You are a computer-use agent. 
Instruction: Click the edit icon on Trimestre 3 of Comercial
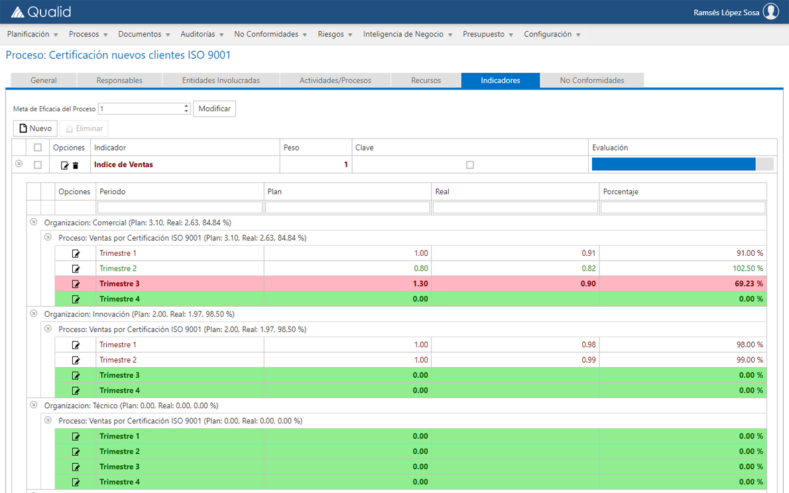[x=76, y=283]
